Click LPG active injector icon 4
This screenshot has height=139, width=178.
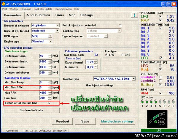pyautogui.click(x=155, y=102)
